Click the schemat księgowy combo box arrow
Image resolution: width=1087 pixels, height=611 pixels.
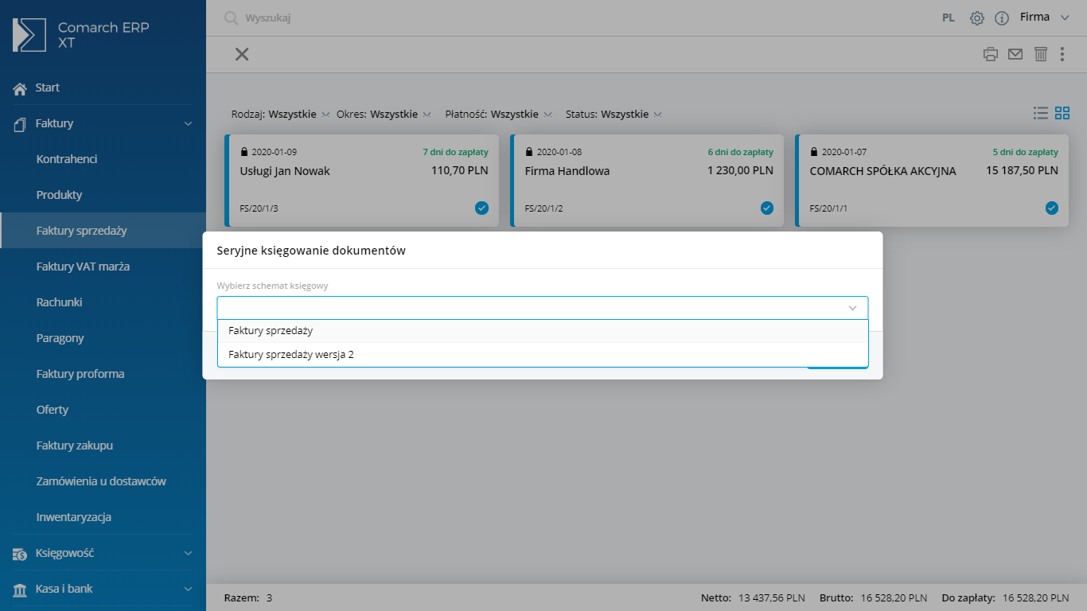click(x=852, y=308)
